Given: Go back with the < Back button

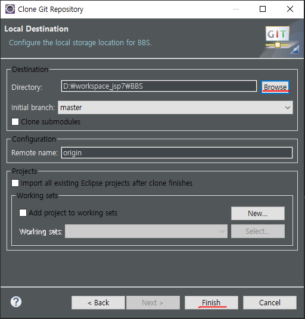Looking at the screenshot, I should pos(98,303).
